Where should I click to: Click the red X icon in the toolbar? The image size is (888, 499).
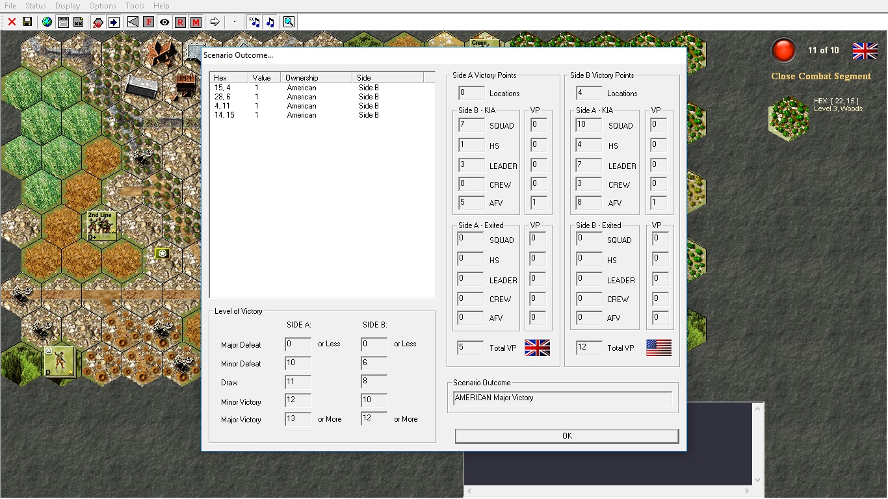(12, 22)
